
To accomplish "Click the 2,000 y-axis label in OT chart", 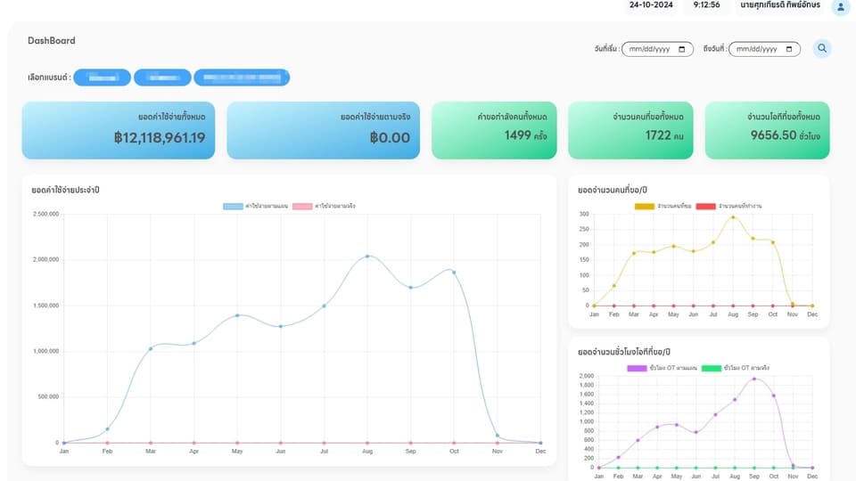I will point(587,376).
